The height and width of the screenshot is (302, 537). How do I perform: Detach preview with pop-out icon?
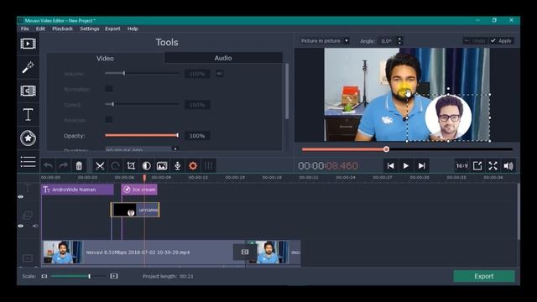tap(477, 166)
